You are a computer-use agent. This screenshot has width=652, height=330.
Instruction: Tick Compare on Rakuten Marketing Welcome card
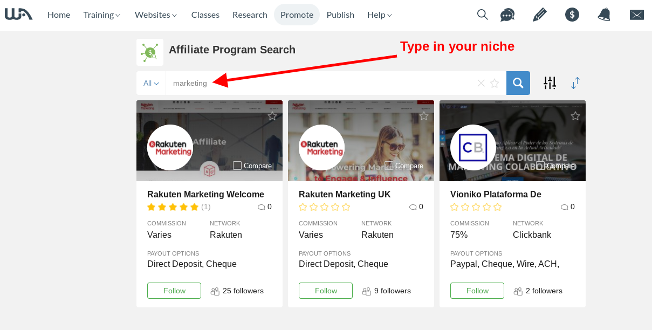[x=237, y=166]
